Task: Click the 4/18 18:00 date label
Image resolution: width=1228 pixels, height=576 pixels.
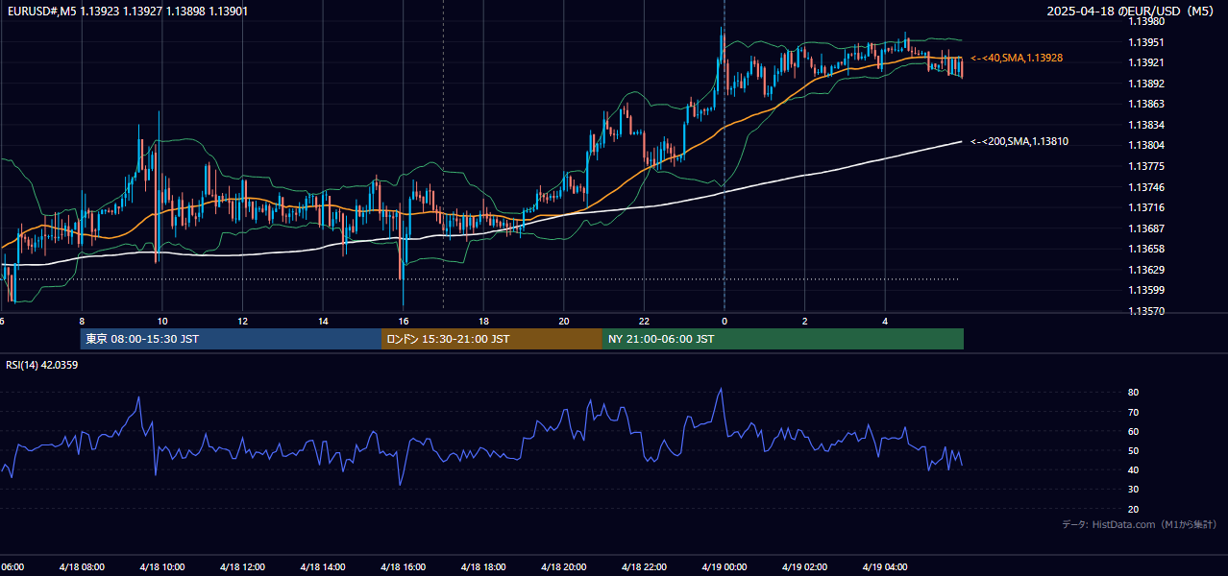Action: point(483,566)
